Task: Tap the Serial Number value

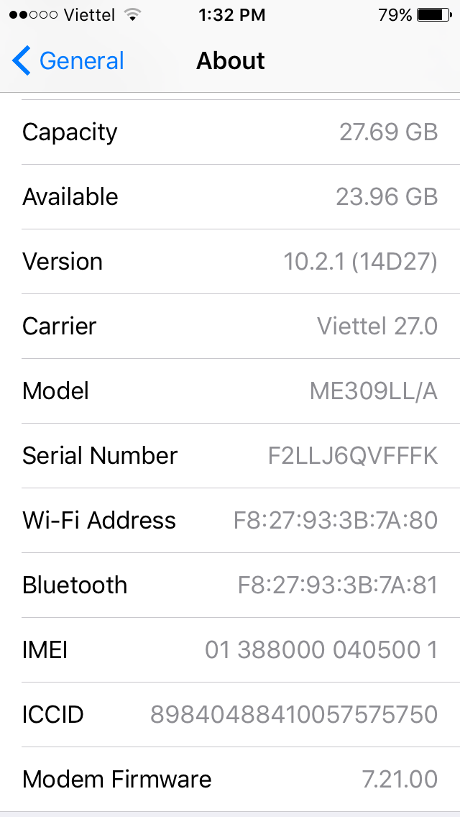Action: 352,456
